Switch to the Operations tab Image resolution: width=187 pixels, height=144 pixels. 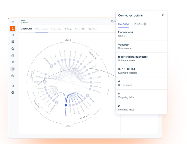tap(93, 29)
